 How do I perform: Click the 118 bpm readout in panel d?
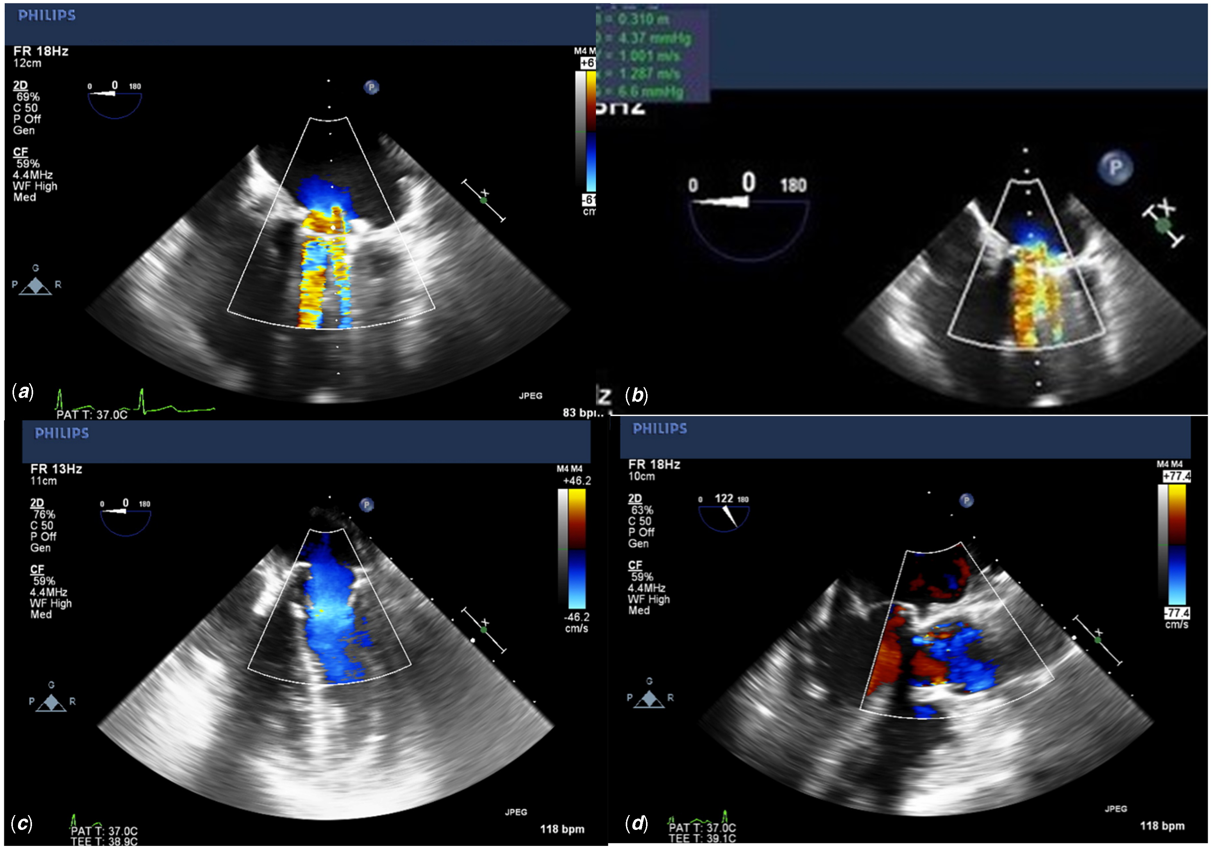1162,826
